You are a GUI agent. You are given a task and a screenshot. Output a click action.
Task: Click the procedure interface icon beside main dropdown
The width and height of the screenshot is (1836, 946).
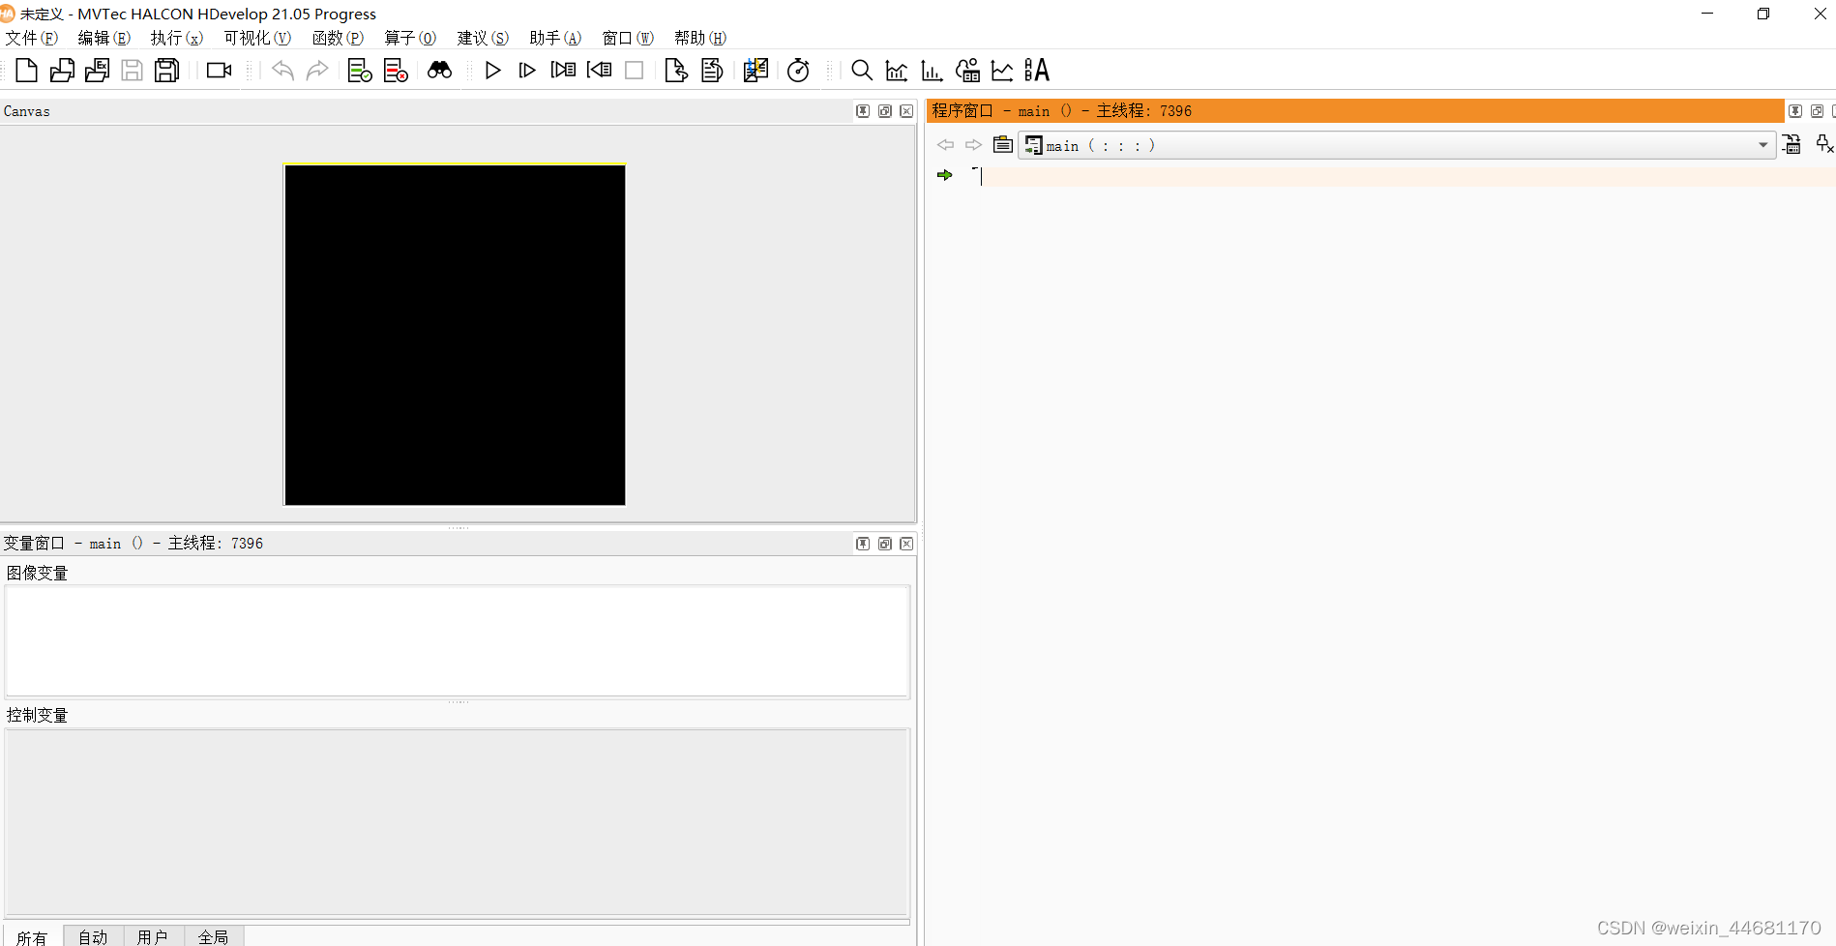pos(1003,145)
